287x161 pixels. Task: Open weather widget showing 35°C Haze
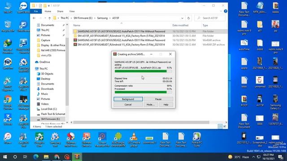[239, 157]
